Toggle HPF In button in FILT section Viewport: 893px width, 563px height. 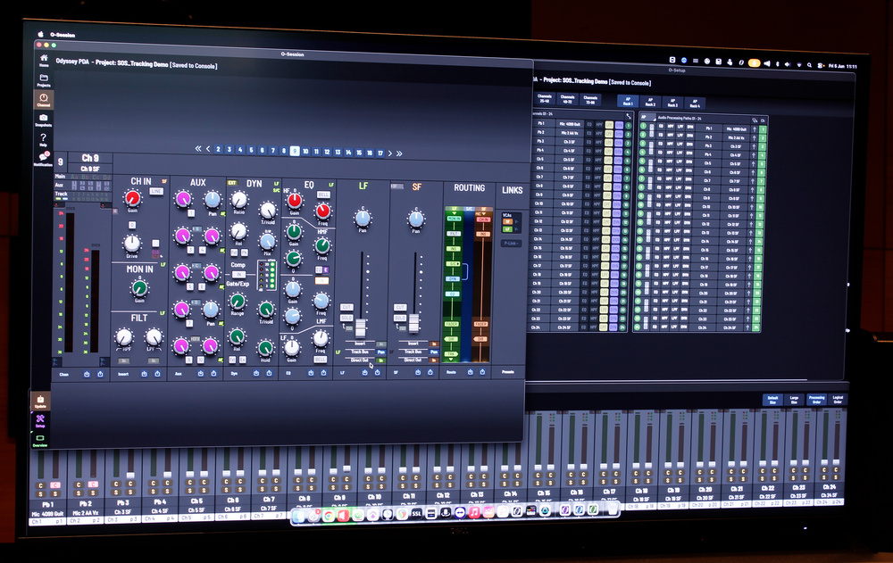[123, 361]
